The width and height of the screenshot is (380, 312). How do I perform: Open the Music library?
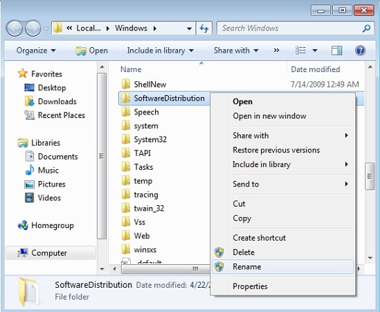point(42,170)
